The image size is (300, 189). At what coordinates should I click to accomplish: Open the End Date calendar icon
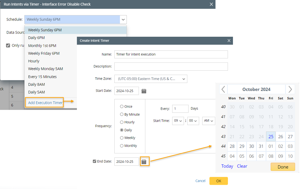144,162
